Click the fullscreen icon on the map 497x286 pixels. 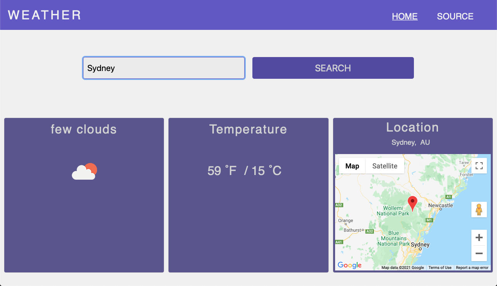pos(479,166)
